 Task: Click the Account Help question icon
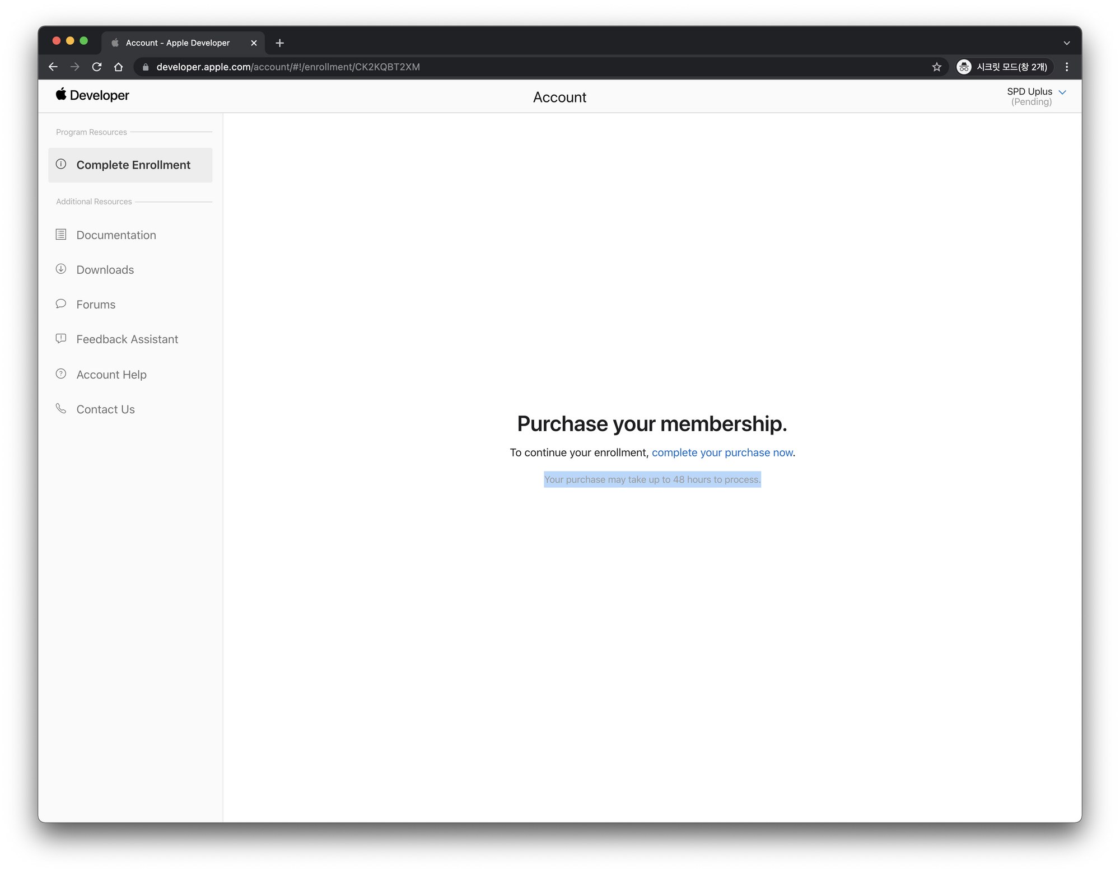pos(61,374)
